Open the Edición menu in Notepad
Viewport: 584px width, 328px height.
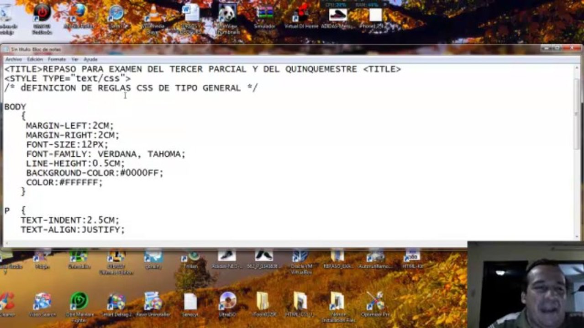point(35,59)
